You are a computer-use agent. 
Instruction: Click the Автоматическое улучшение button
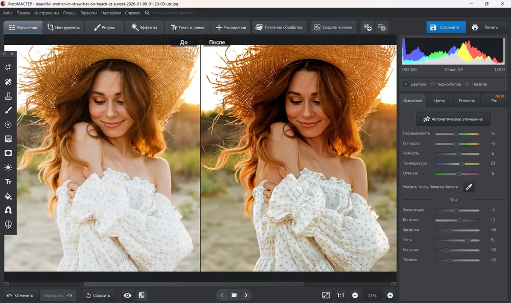coord(453,119)
